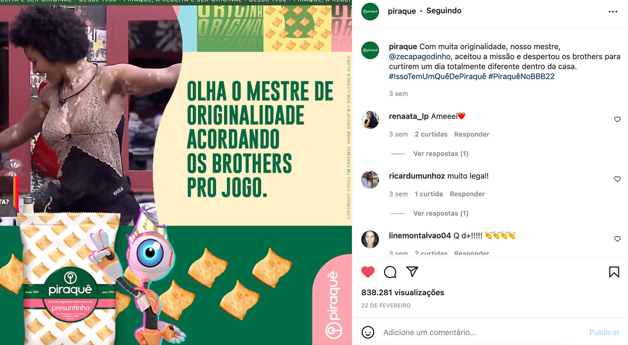Click Publicar to post comment
The width and height of the screenshot is (628, 345).
coord(604,332)
